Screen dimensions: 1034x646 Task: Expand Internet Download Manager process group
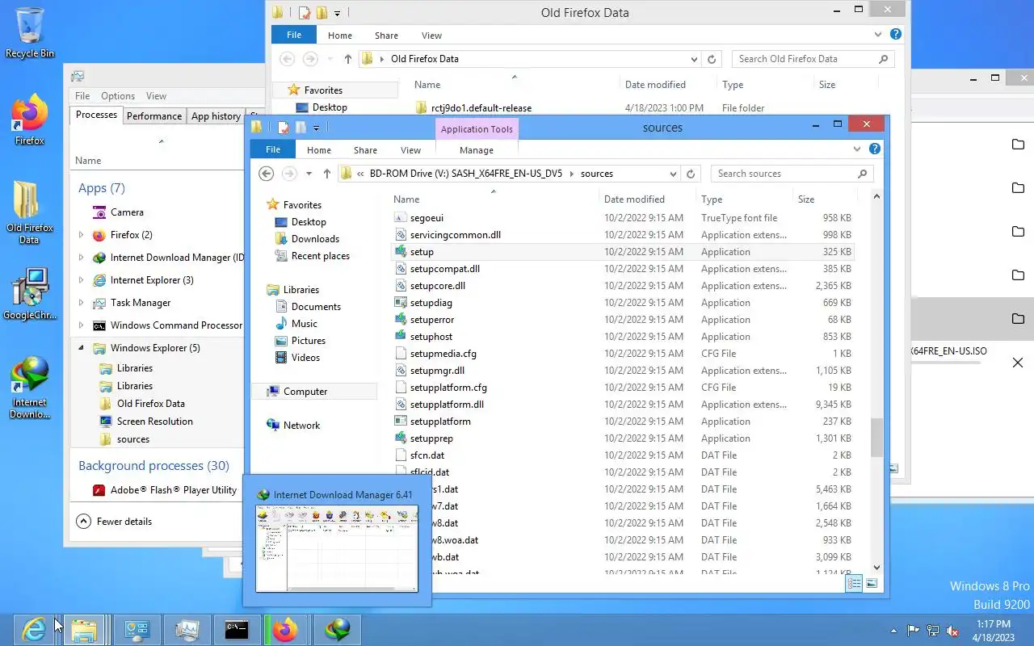[x=81, y=258]
